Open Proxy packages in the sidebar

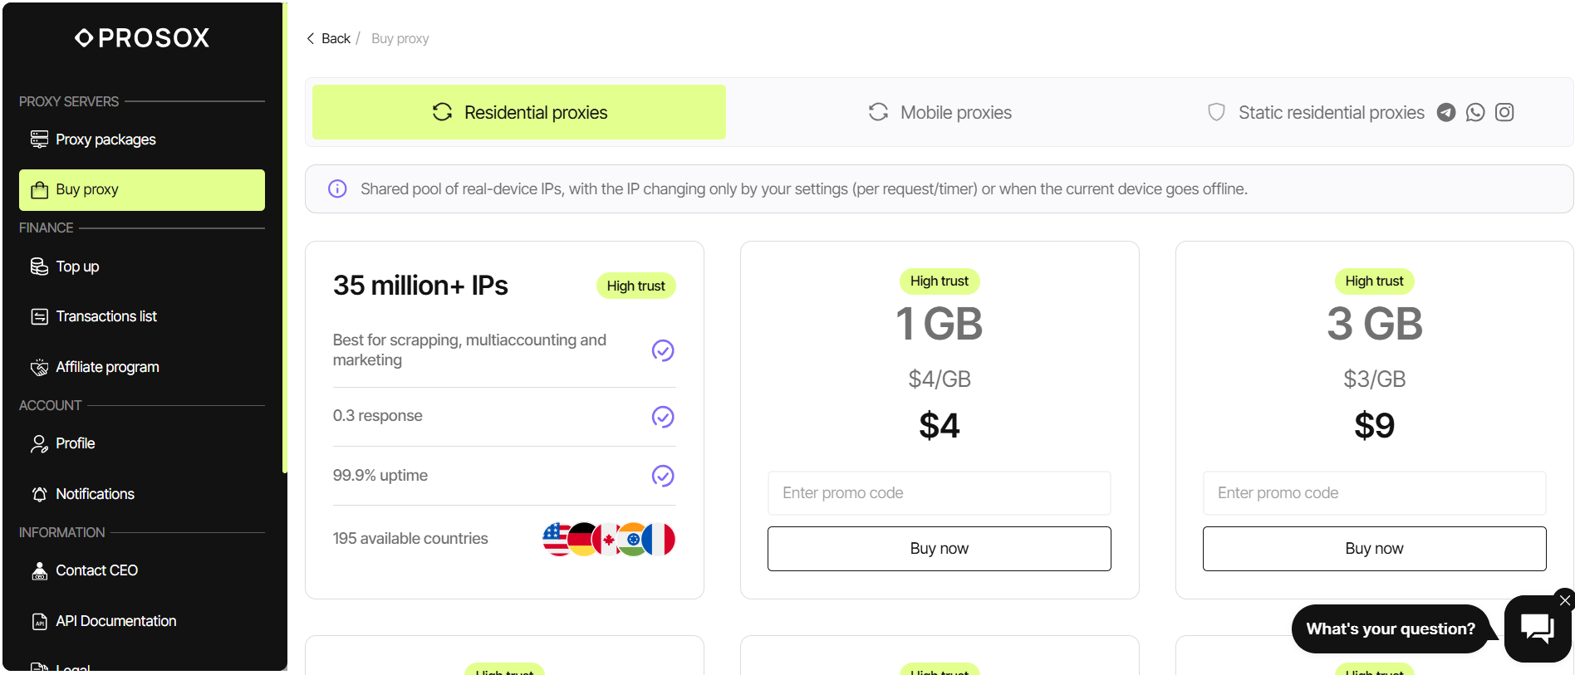click(105, 139)
